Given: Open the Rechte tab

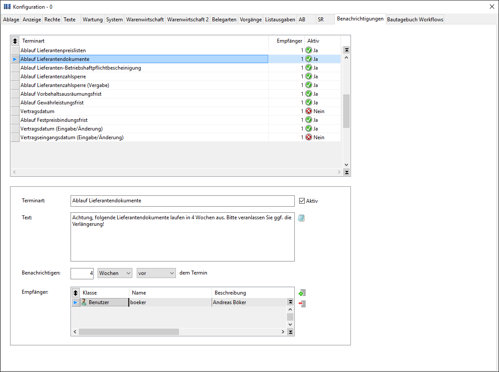Looking at the screenshot, I should [x=52, y=20].
